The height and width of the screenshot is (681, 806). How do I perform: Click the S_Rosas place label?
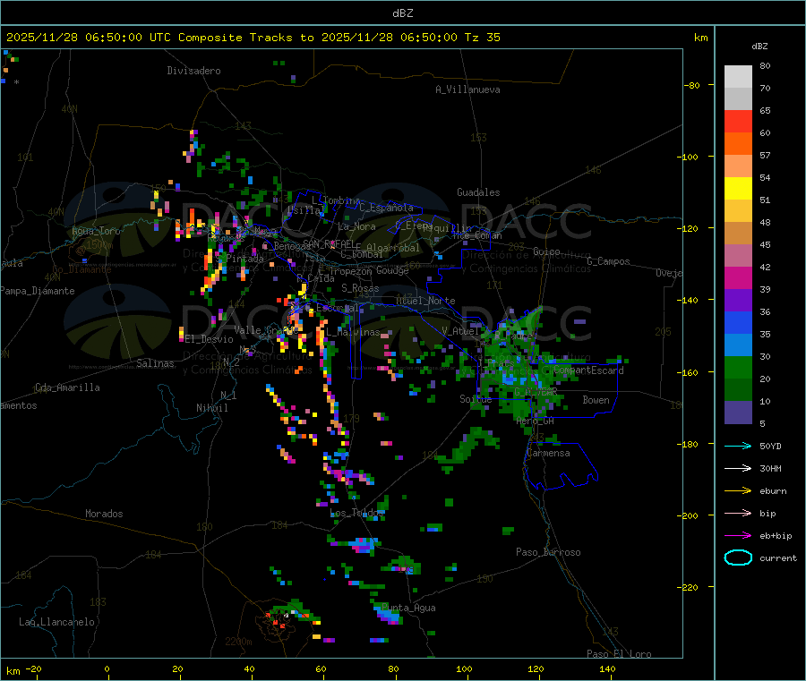pos(360,288)
